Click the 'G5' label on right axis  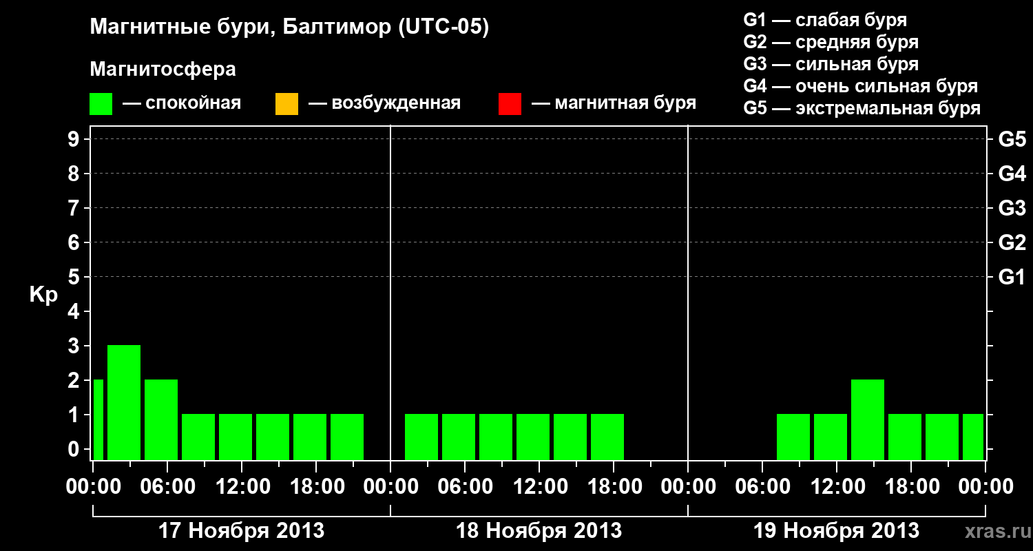coord(1012,139)
